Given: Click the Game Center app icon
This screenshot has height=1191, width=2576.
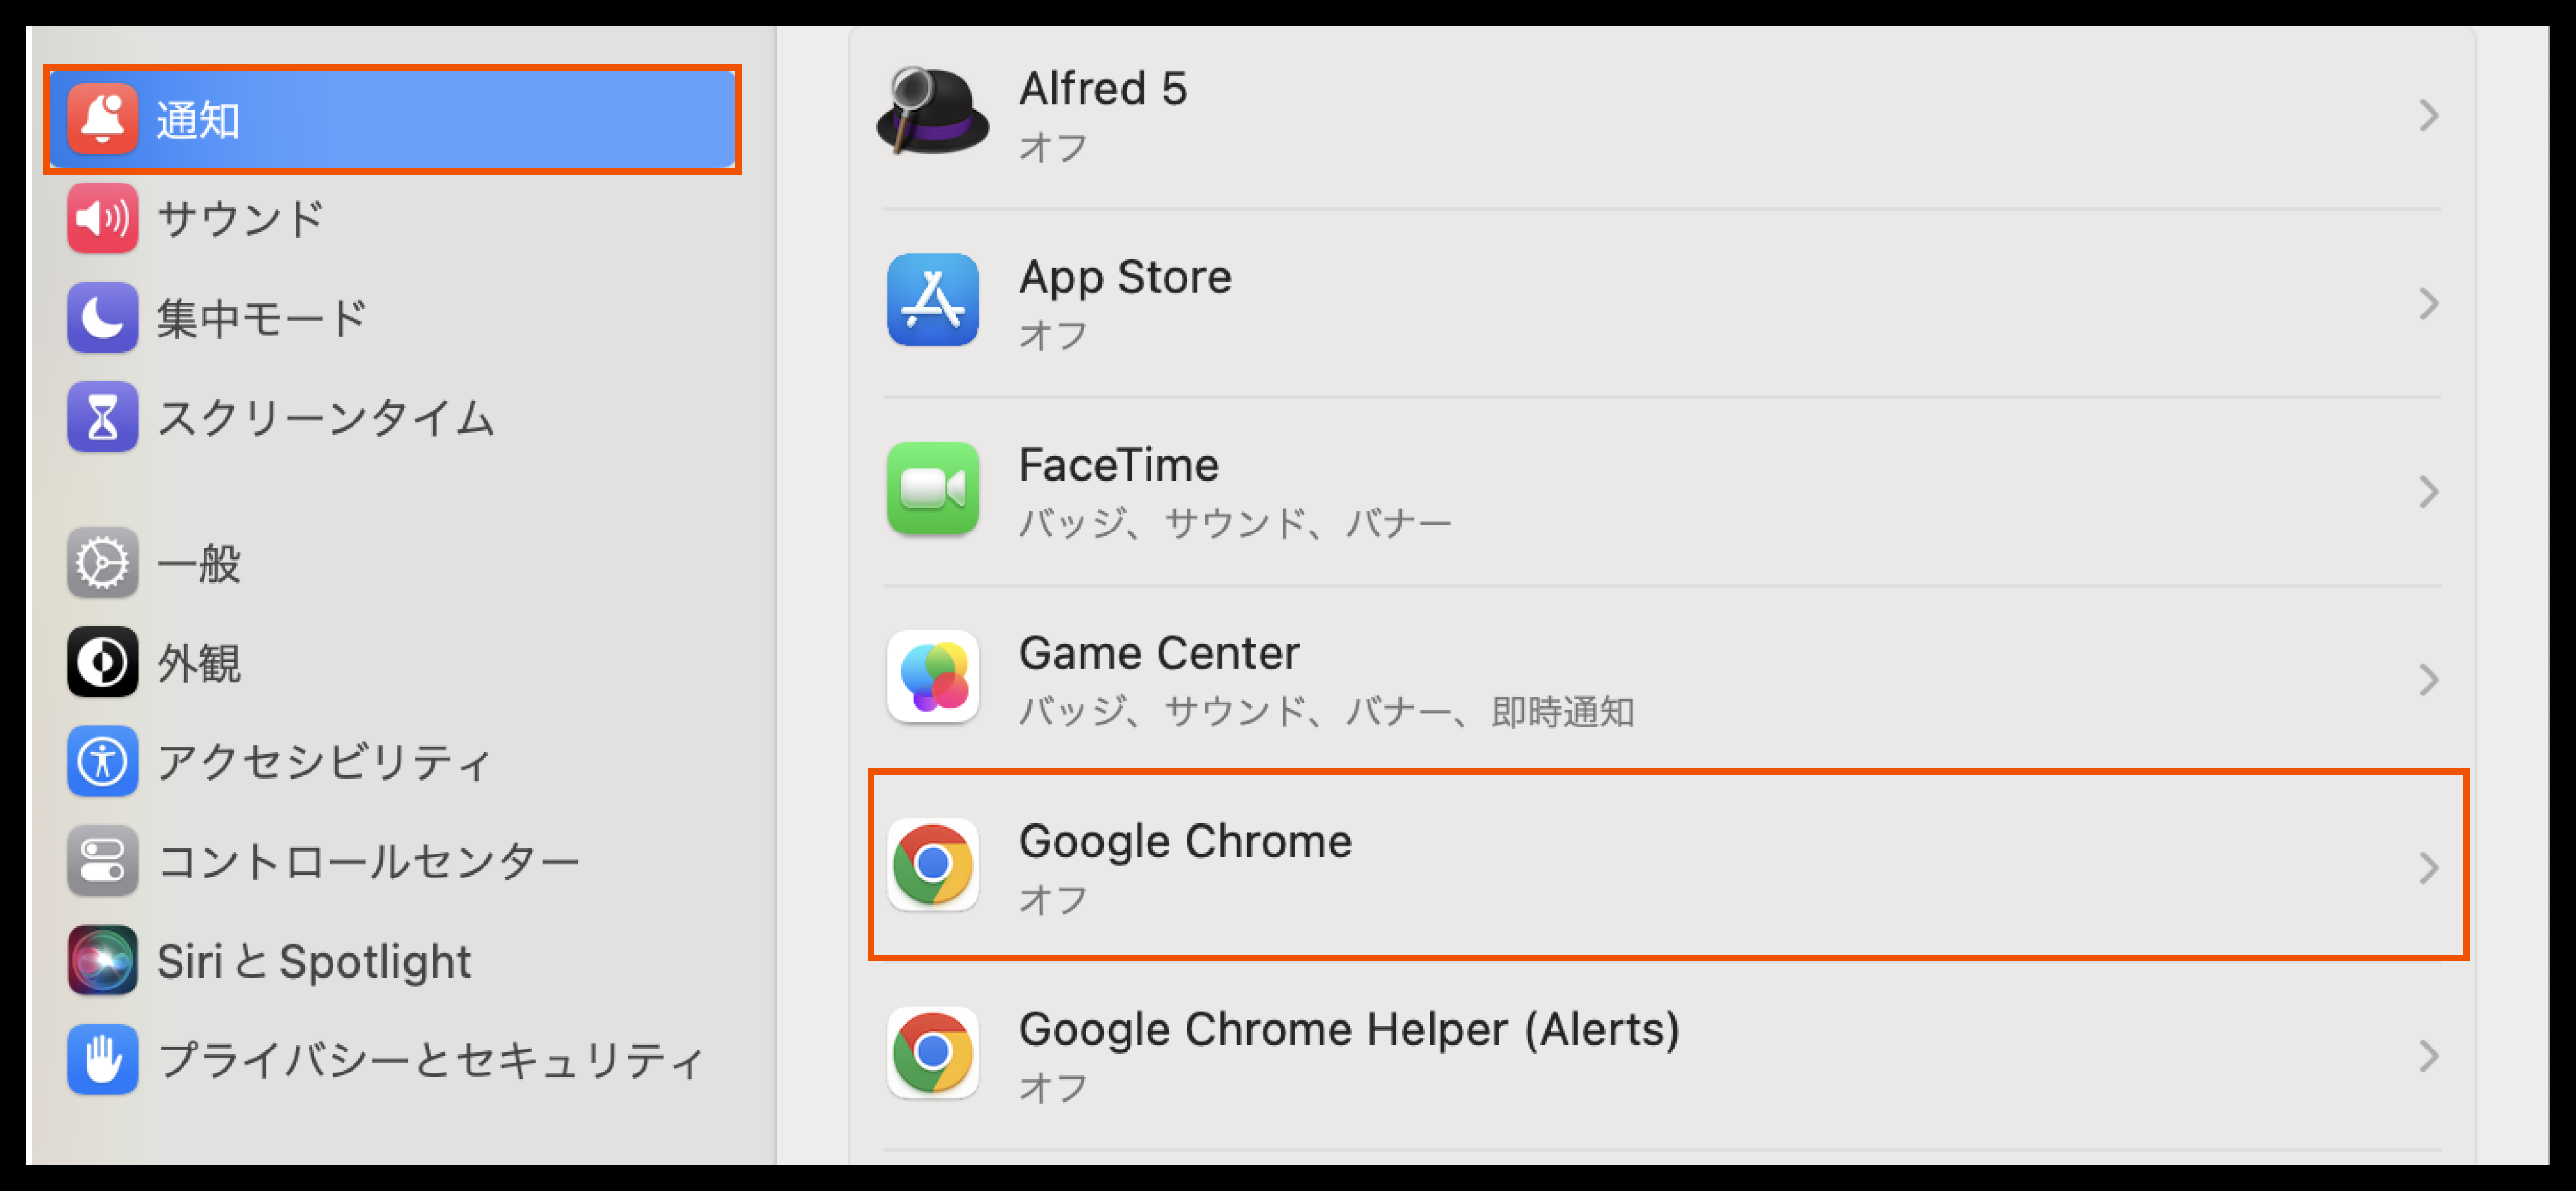Looking at the screenshot, I should point(932,677).
